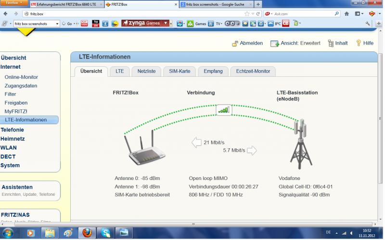Click the Facebook toolbar icon
This screenshot has height=240, width=385.
point(105,24)
